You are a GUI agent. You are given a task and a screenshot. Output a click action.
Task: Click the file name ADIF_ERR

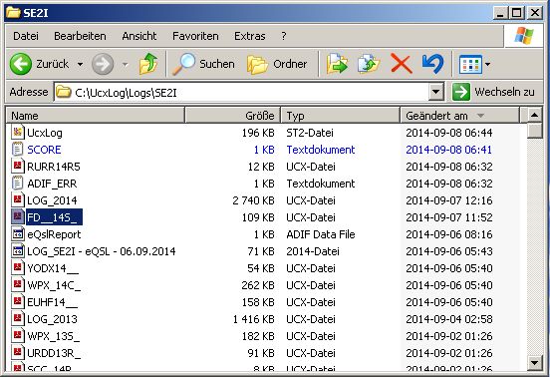[52, 184]
